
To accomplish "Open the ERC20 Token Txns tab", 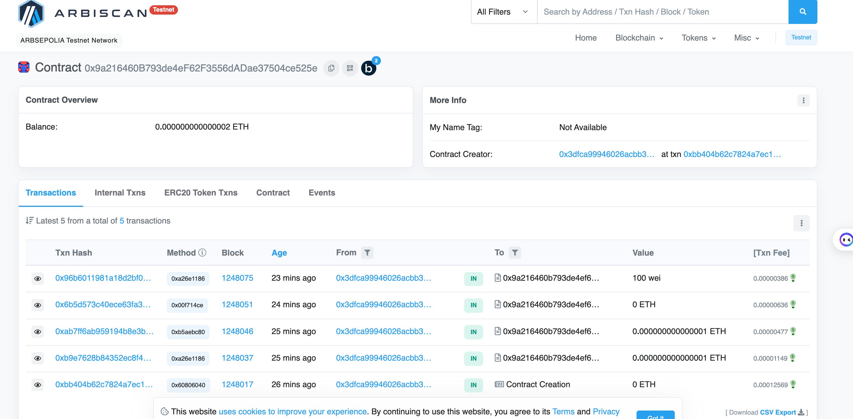I will [201, 193].
